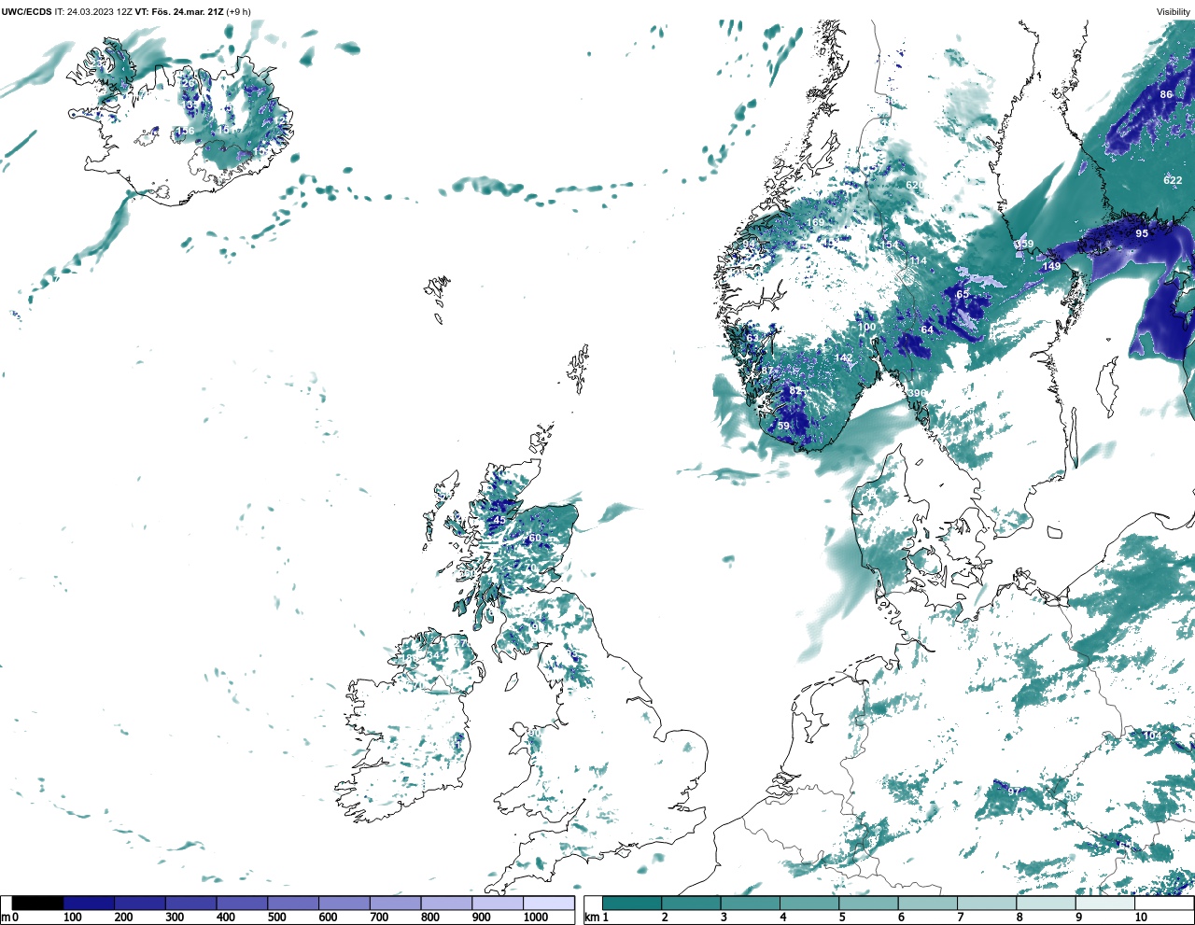Click the 'VT: Fös. 24.mar. 21Z' valid time
Viewport: 1195px width, 925px height.
click(177, 12)
